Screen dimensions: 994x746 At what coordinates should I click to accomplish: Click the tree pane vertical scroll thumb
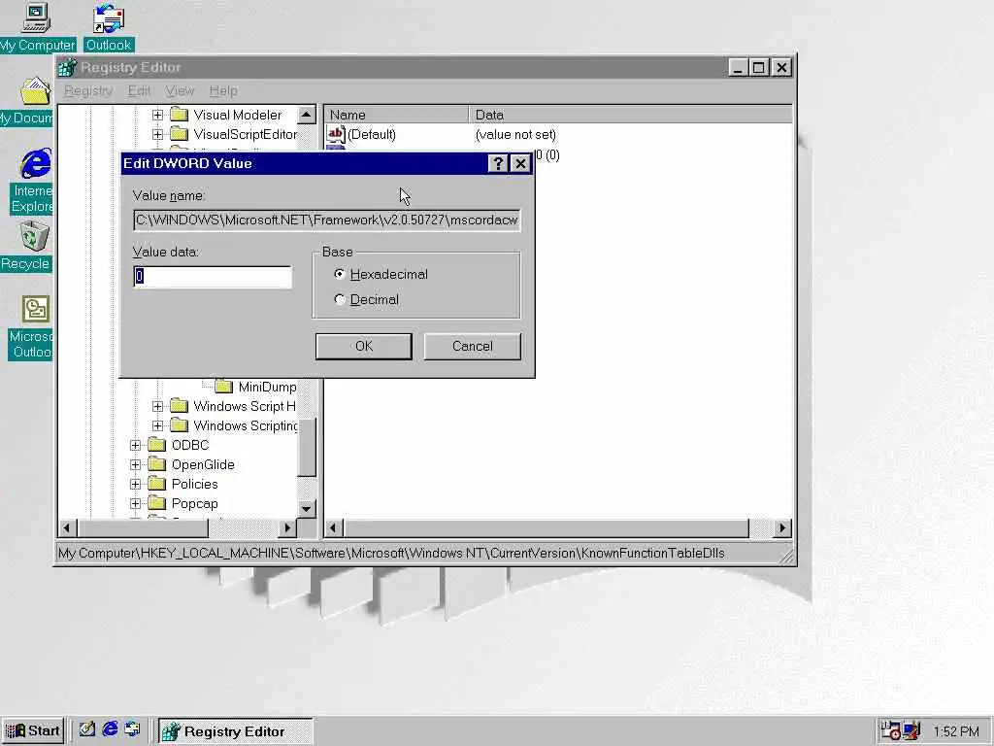[306, 447]
